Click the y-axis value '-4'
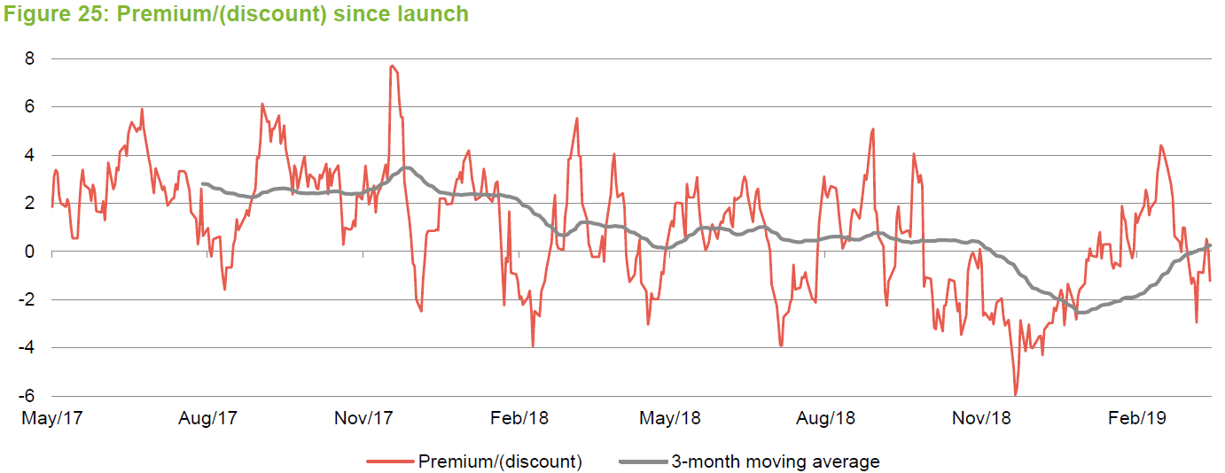The width and height of the screenshot is (1225, 473). tap(27, 348)
